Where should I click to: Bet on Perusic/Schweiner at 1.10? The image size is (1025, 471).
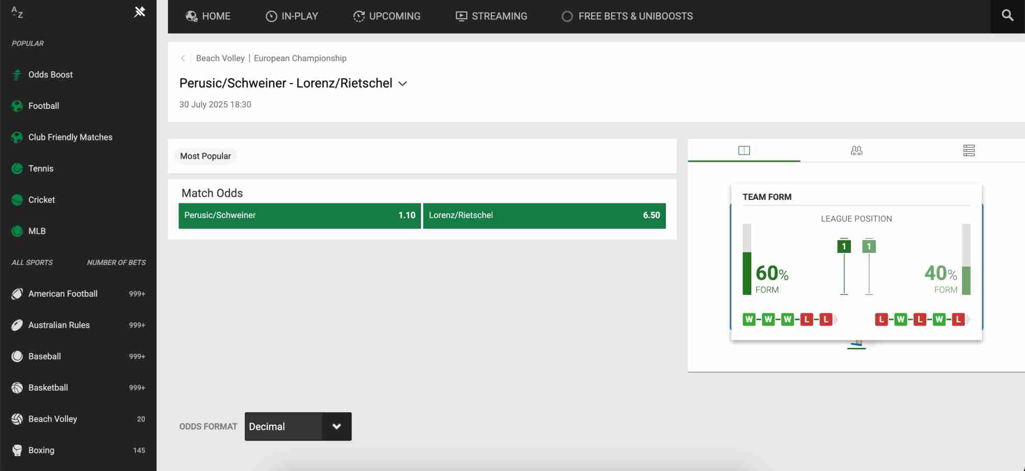pos(300,216)
